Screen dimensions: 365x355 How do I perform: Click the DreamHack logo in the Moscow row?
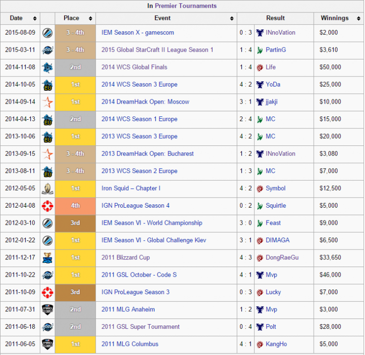(47, 102)
